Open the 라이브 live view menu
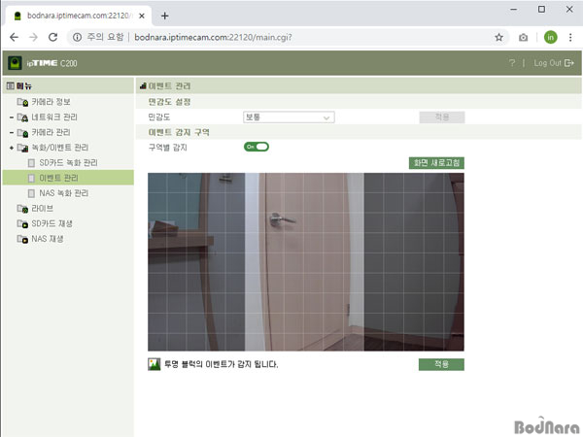 (x=43, y=208)
